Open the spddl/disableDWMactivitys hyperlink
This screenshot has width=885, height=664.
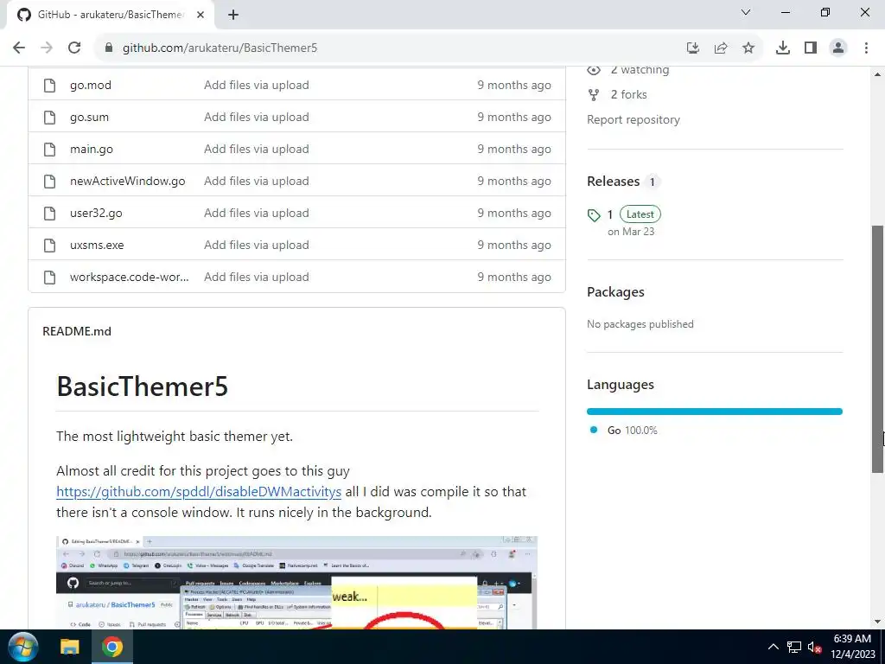click(x=199, y=492)
